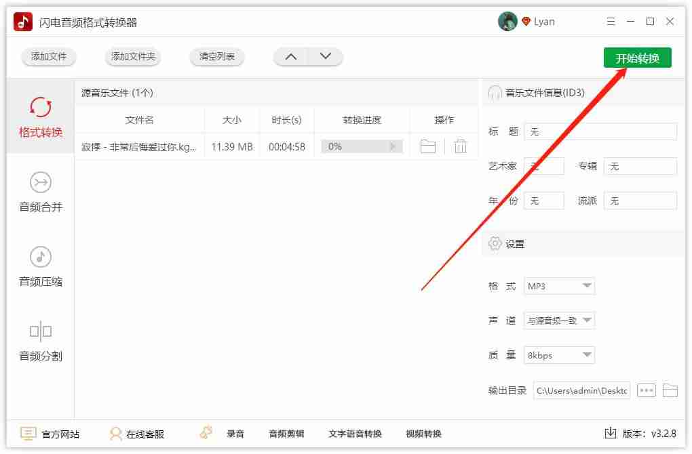Click the version download icon
This screenshot has width=692, height=454.
click(610, 434)
